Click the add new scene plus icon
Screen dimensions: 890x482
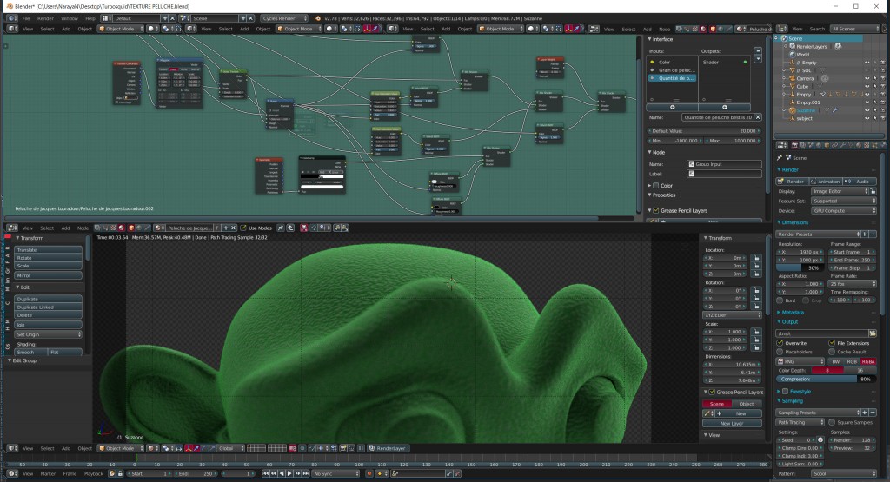(243, 18)
